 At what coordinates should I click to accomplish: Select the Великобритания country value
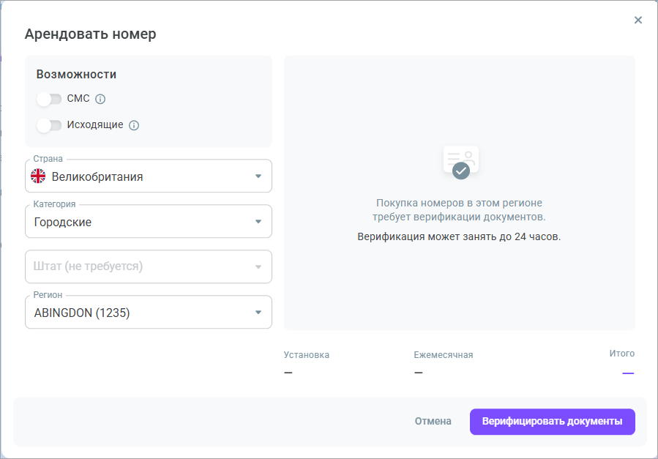click(97, 176)
